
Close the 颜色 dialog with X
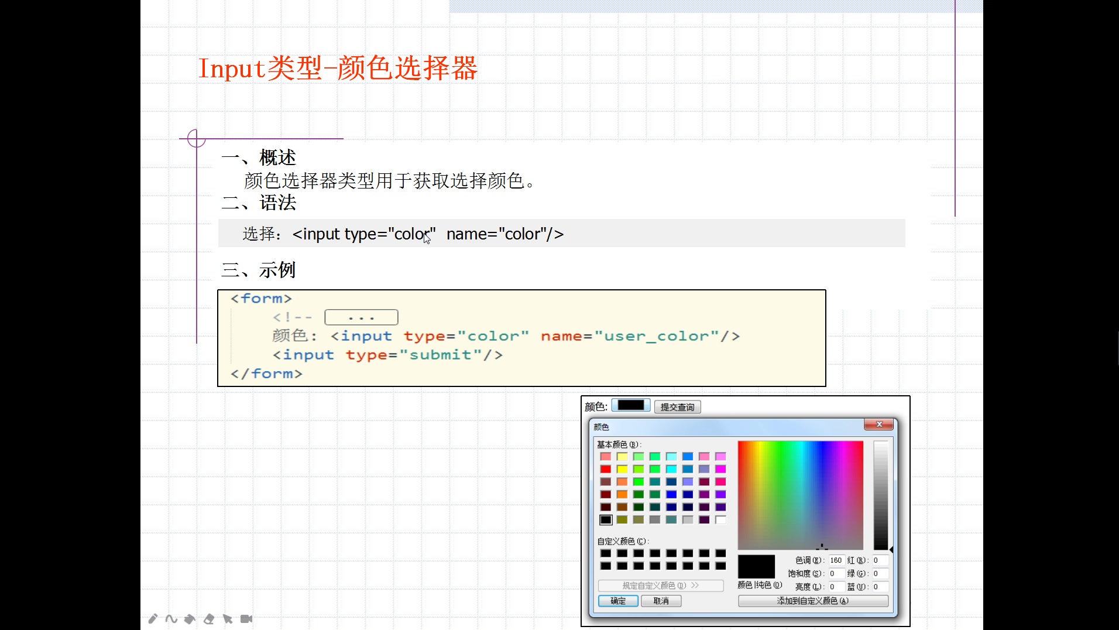tap(878, 424)
